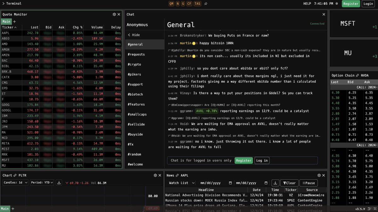Select the BRK.B row in Quote Monitor

[x=61, y=72]
